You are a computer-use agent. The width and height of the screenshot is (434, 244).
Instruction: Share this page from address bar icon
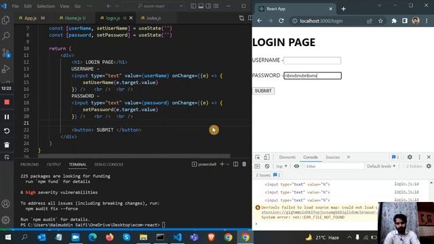click(370, 21)
